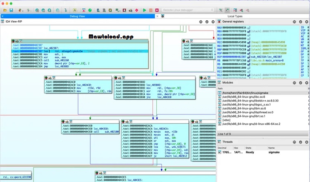Select the IDA View-RIP panel title
The image size is (310, 182).
click(x=14, y=22)
